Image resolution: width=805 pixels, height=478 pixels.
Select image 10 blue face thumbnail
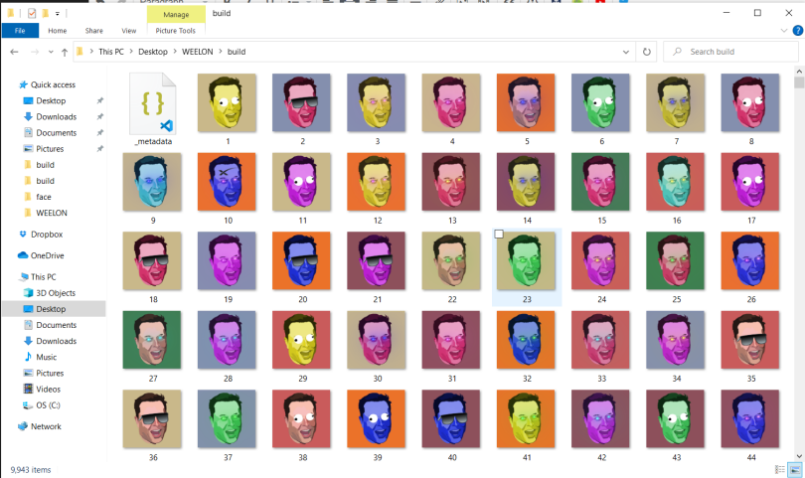coord(227,182)
